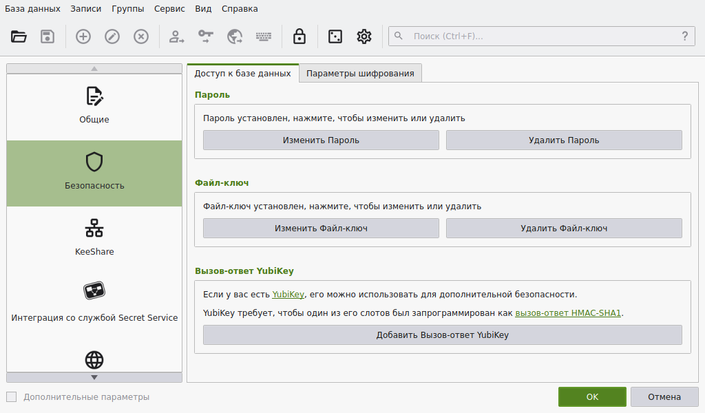
Task: Focus the Поиск search field
Action: (537, 36)
